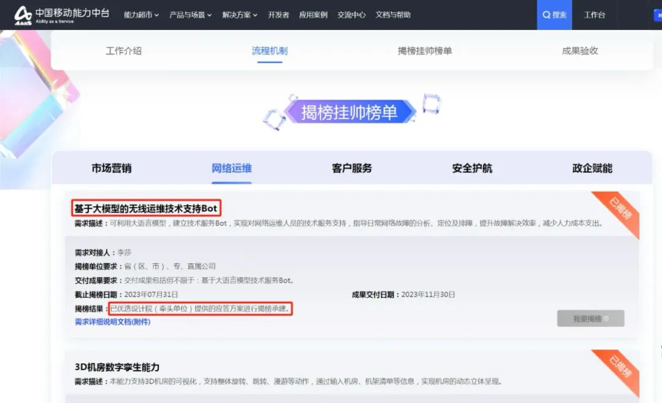Screen dimensions: 662x403
Task: Click the 已揭榜 ribbon on Bot card
Action: (x=620, y=209)
